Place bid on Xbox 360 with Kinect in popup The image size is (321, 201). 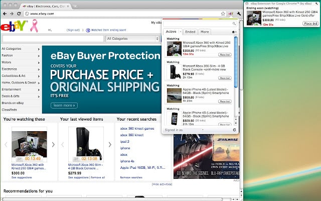[x=225, y=55]
